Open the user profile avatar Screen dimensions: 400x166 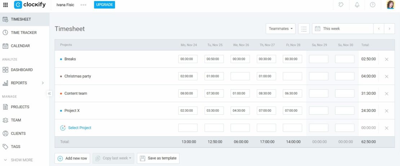[390, 5]
